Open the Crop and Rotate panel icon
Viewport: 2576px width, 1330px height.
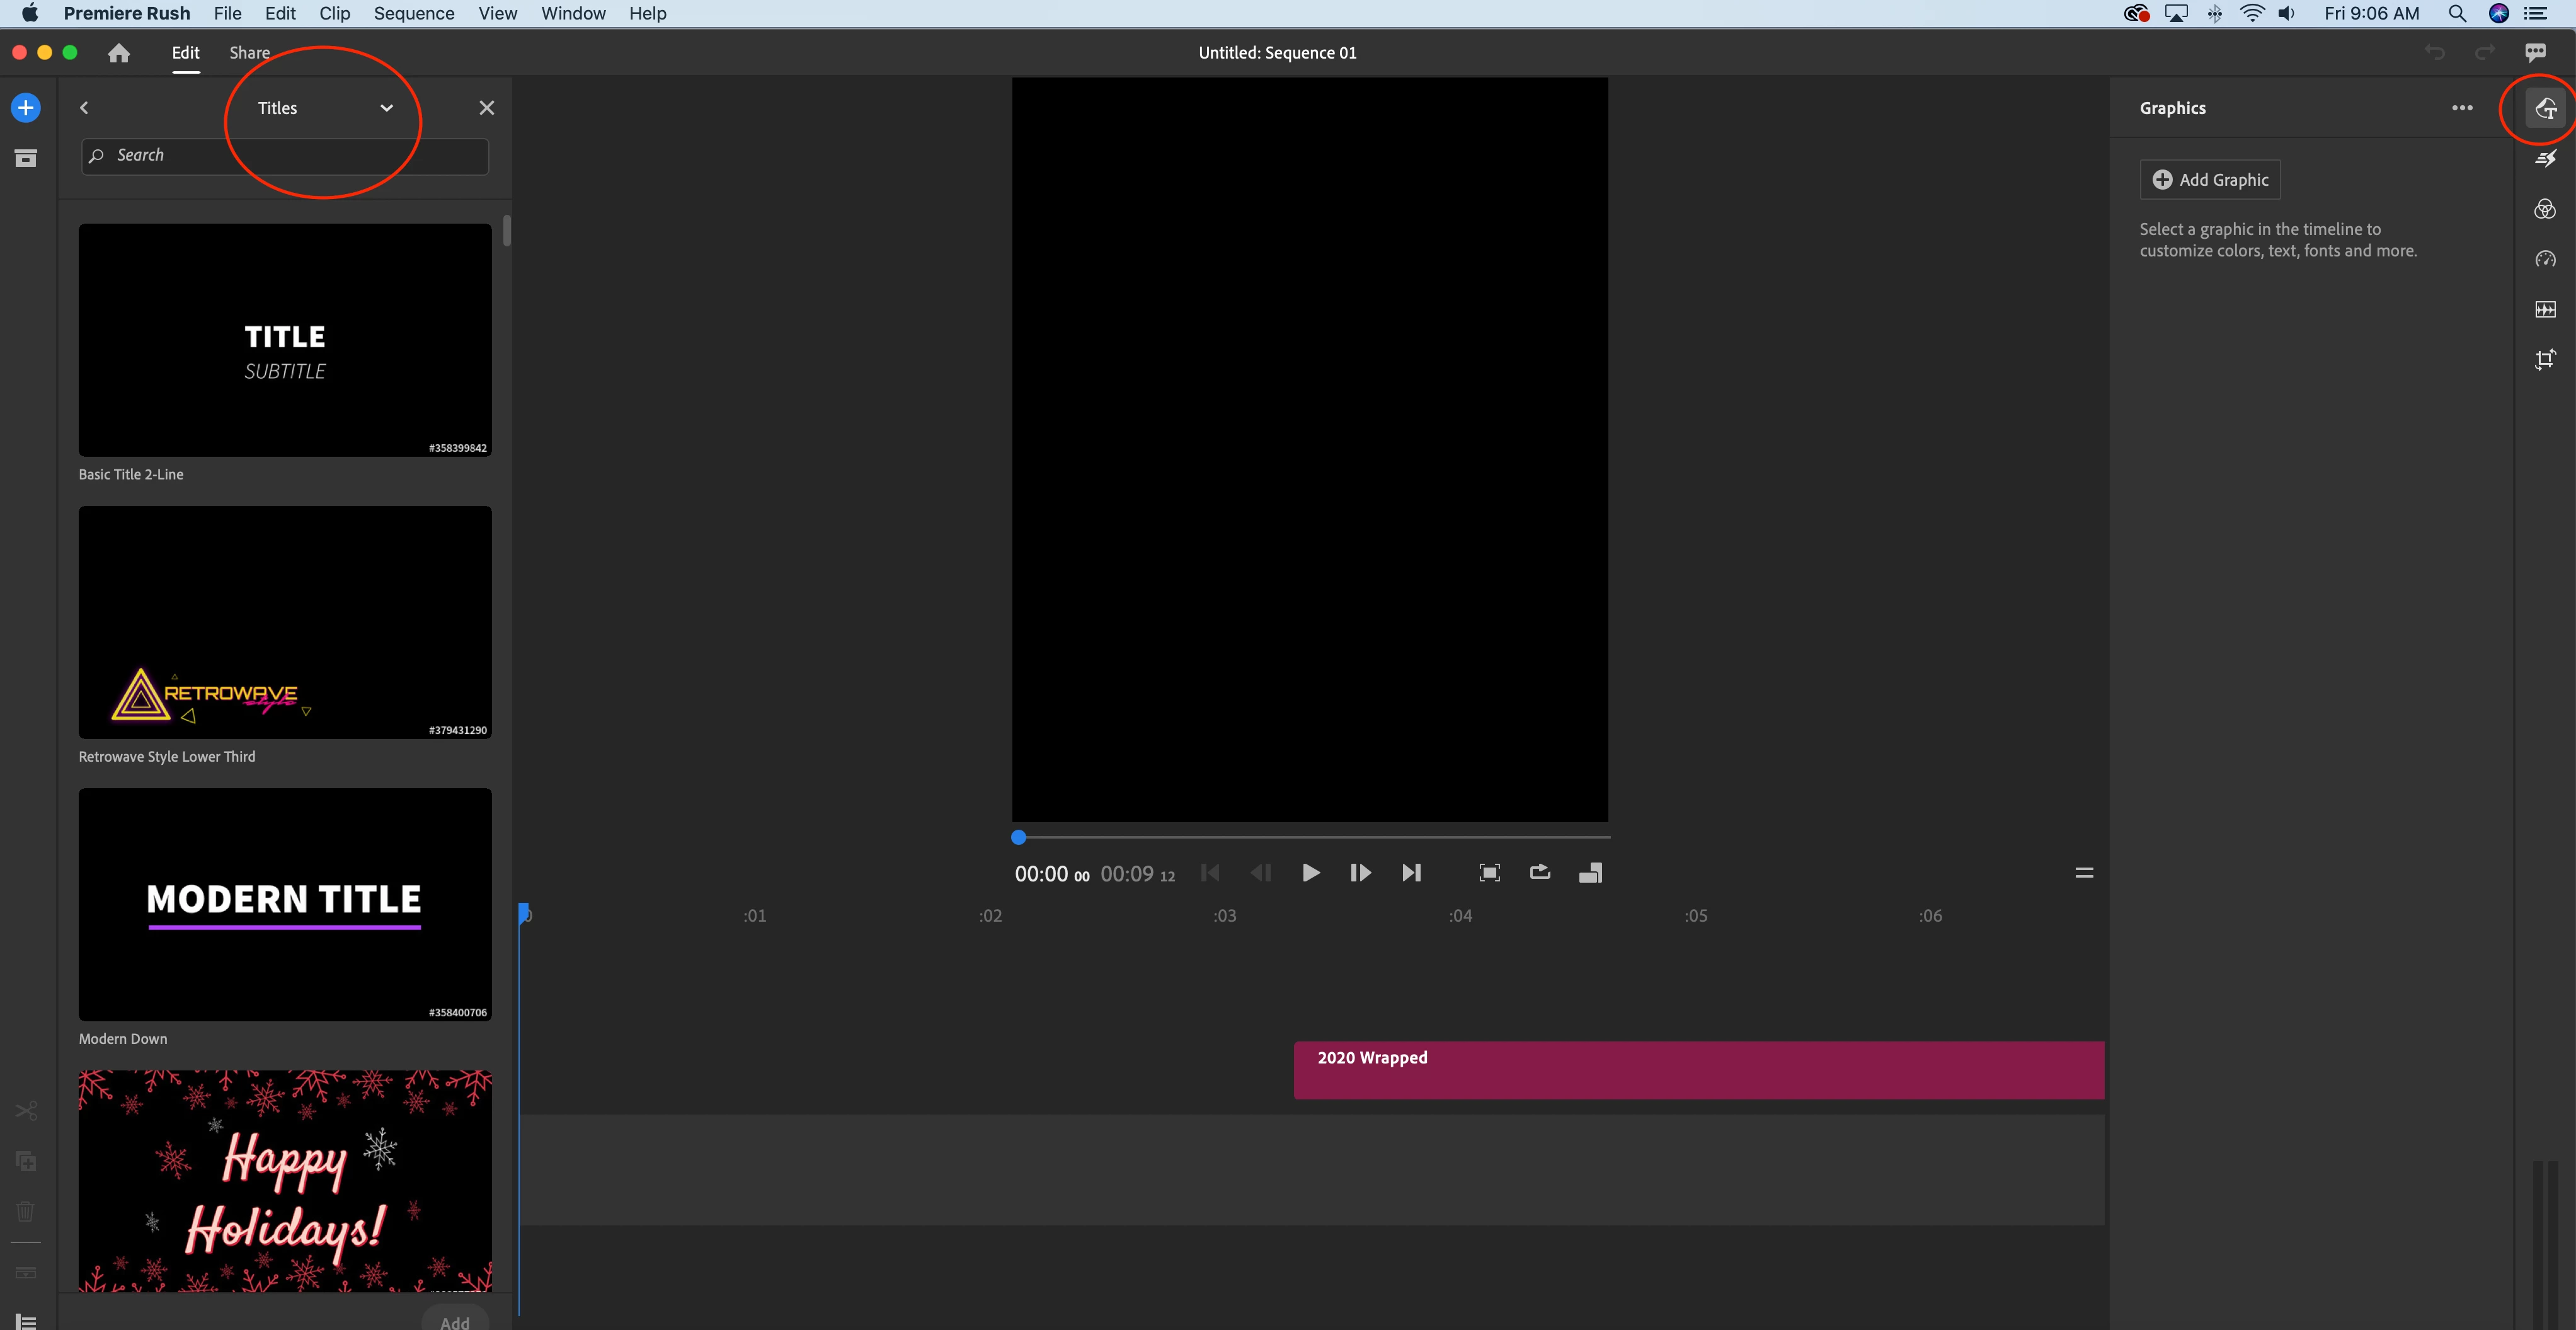click(2545, 359)
